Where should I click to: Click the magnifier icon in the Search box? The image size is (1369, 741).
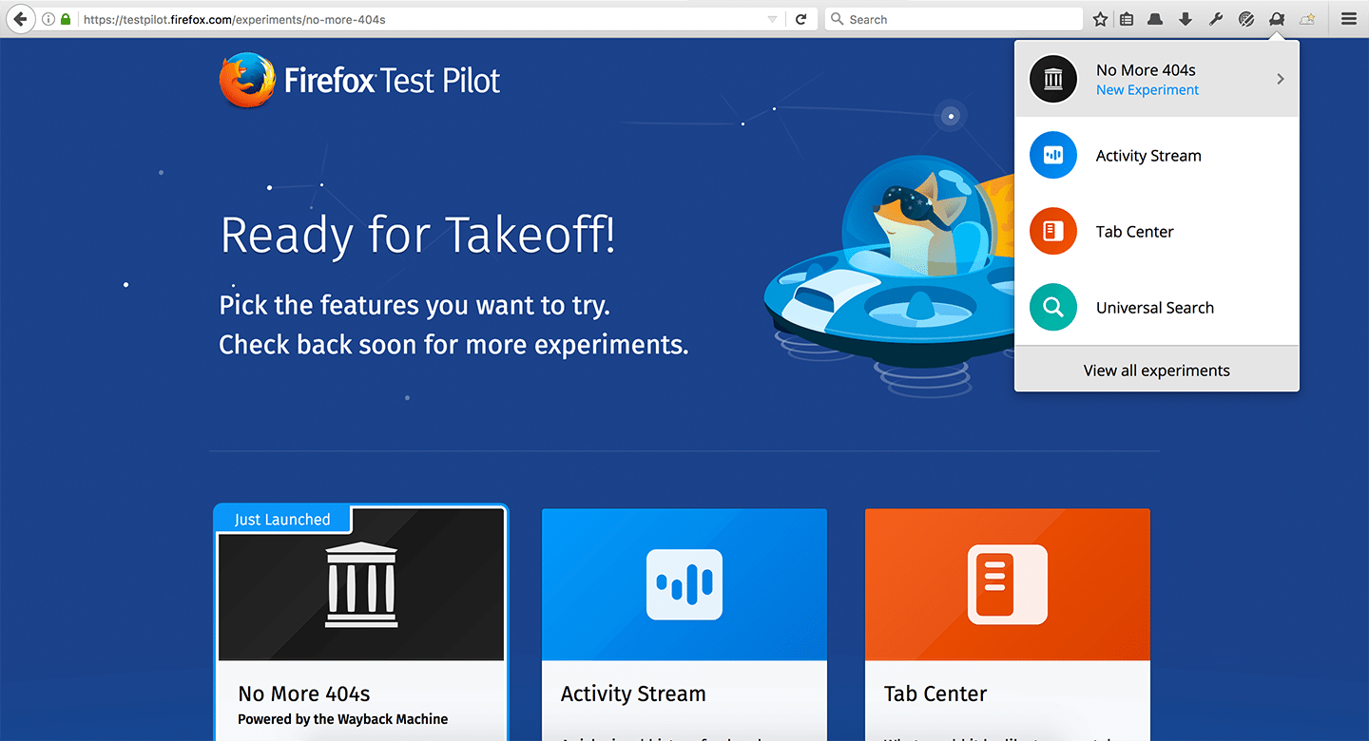837,19
